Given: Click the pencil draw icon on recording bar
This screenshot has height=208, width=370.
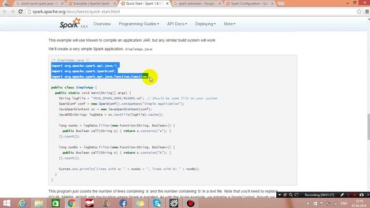Looking at the screenshot, I should click(342, 195).
